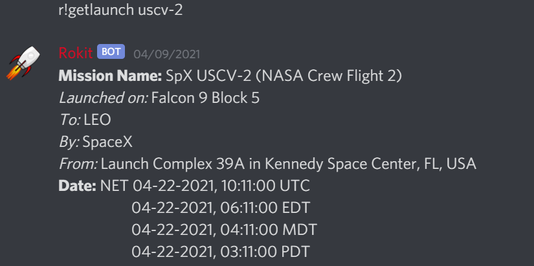
Task: Click the bold Date label
Action: 77,186
